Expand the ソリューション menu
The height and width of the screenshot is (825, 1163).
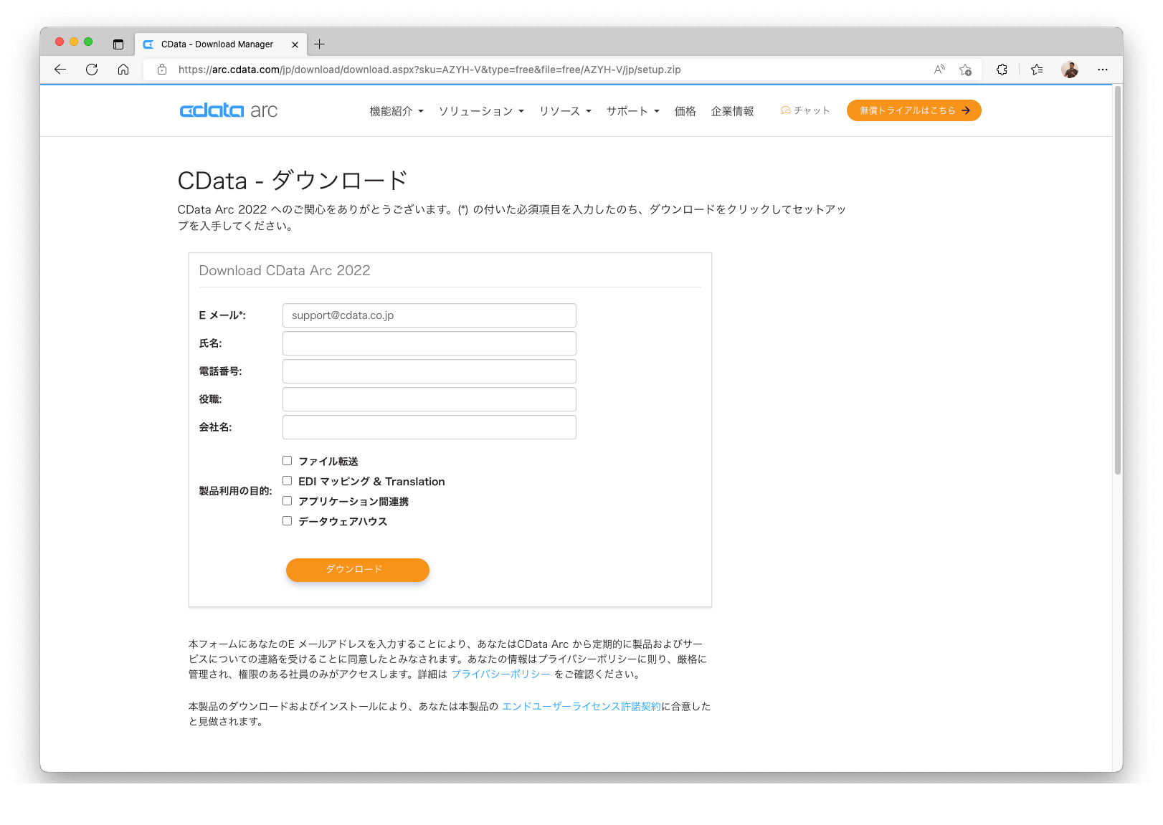coord(481,111)
